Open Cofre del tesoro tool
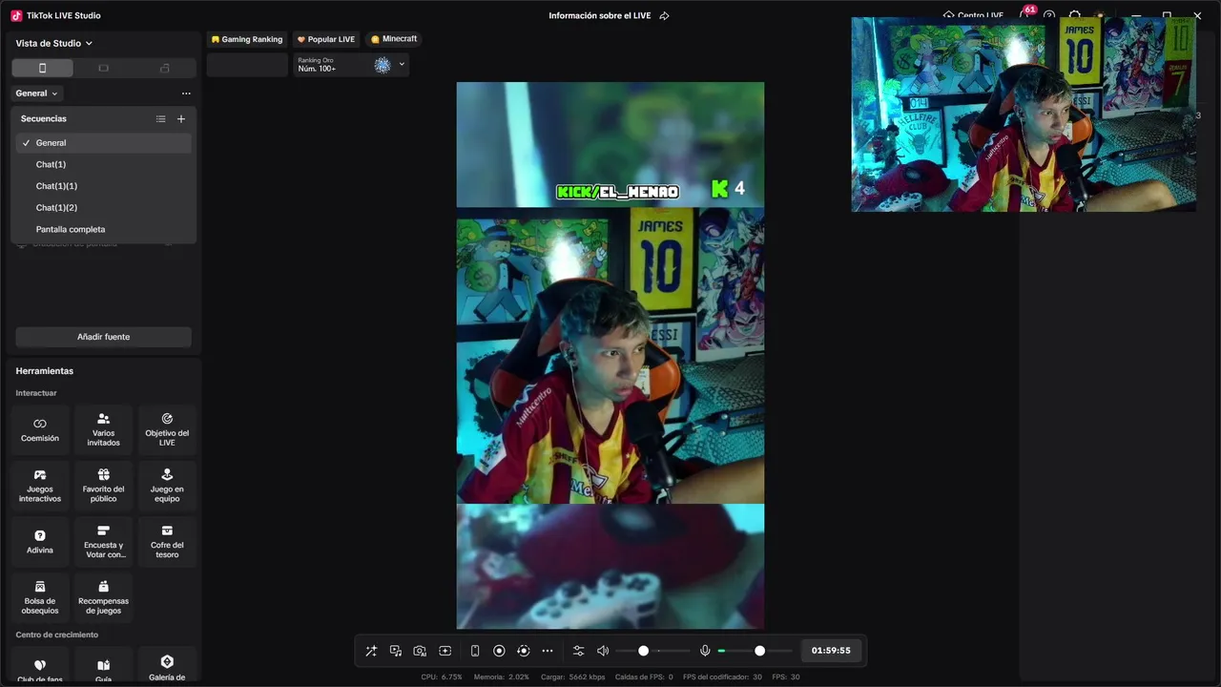This screenshot has height=687, width=1221. pos(167,543)
